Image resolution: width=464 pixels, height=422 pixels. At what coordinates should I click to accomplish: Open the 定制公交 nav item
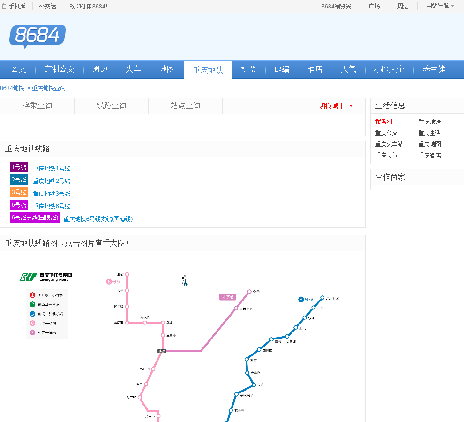[x=59, y=69]
